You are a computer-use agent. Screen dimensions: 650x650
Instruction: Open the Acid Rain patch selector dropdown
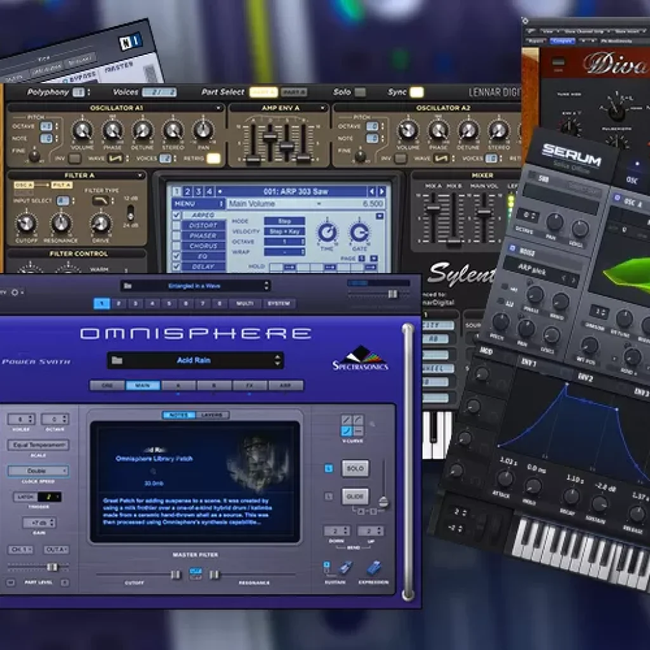click(195, 361)
